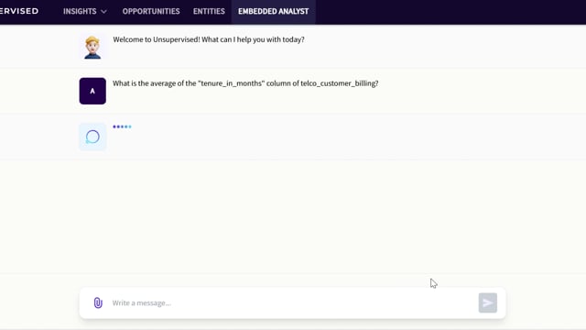586x330 pixels.
Task: Click the send arrow icon button
Action: (488, 302)
